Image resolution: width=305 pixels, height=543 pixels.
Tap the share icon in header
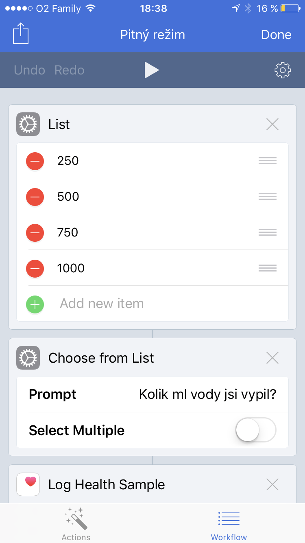point(21,33)
